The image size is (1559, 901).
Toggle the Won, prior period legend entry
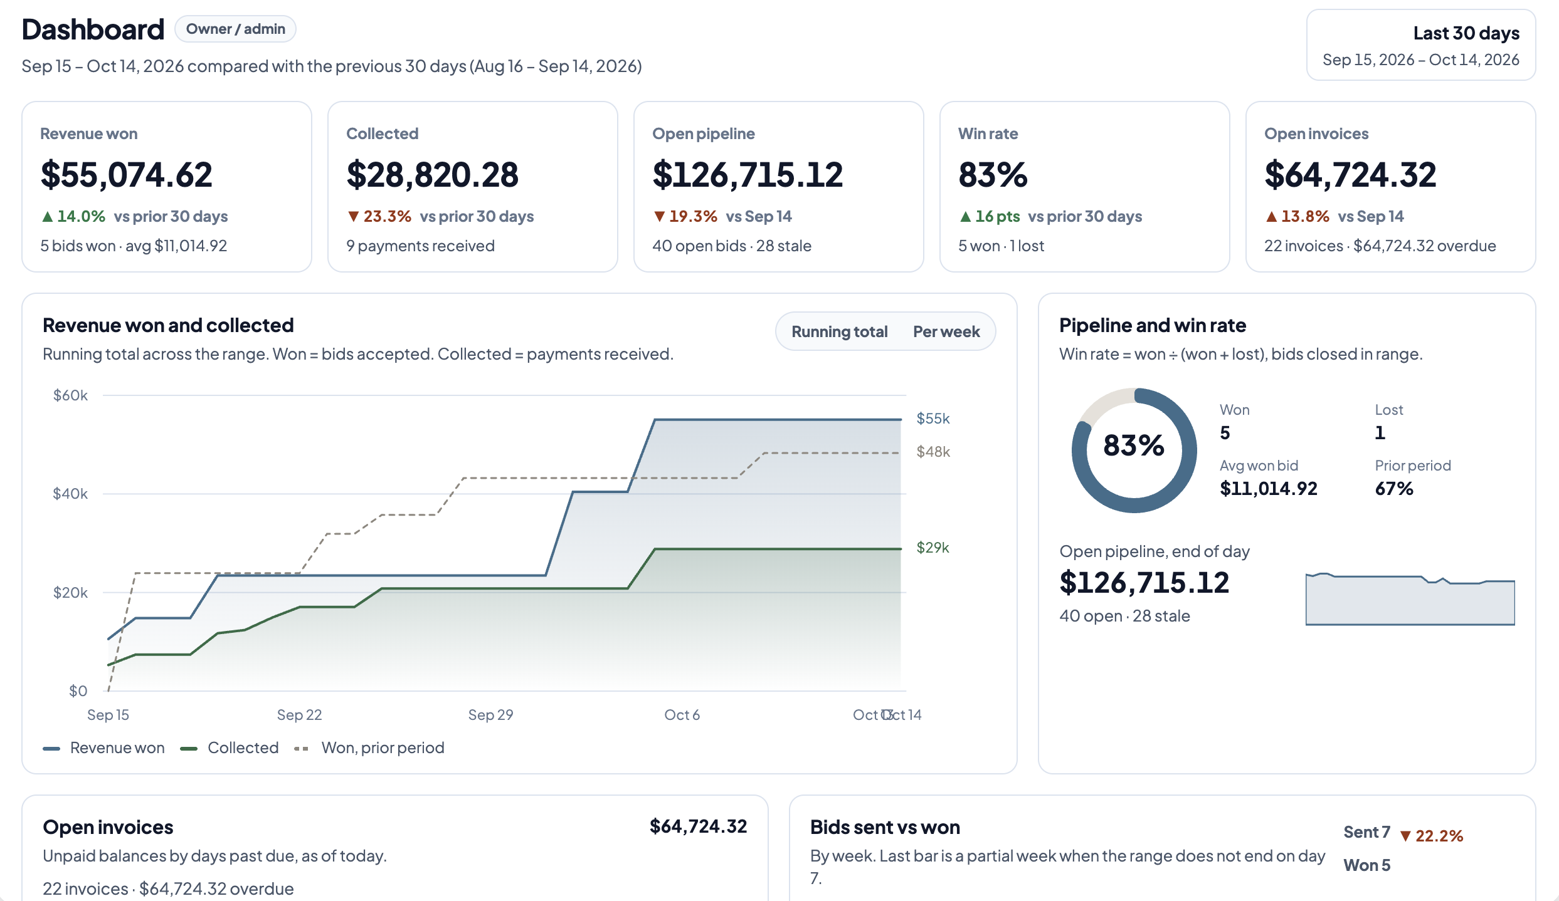pos(369,748)
